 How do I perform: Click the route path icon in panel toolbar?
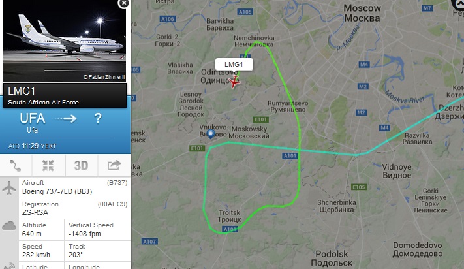click(16, 166)
